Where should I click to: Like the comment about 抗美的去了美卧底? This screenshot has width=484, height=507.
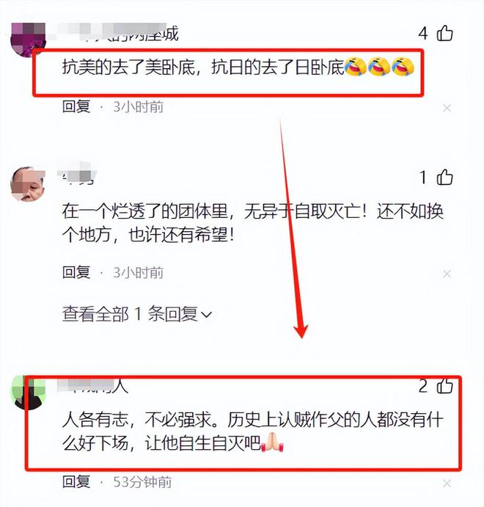[444, 33]
